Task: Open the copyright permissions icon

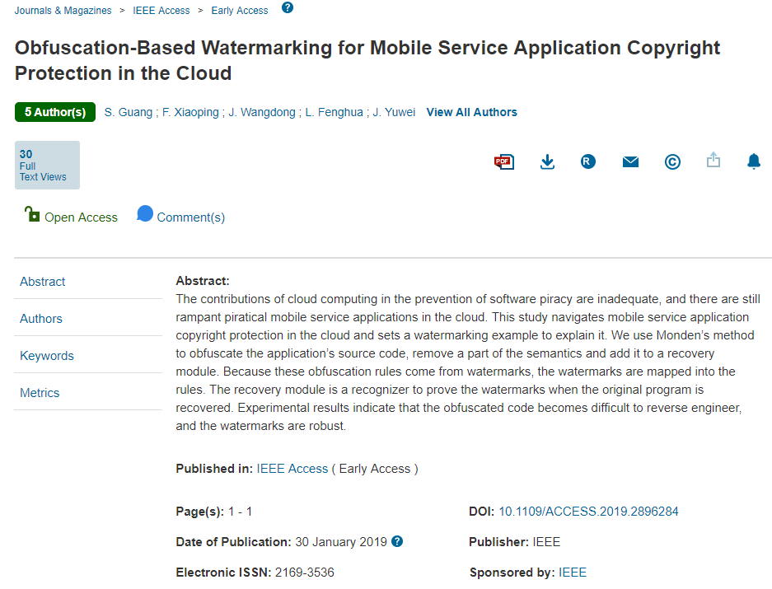Action: point(672,161)
